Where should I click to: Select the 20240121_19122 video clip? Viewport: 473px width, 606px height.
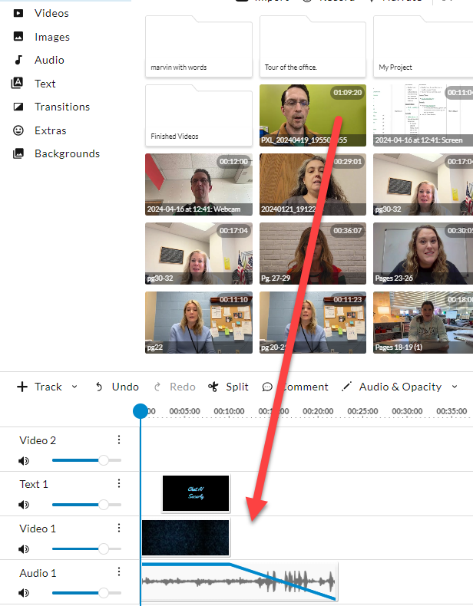point(313,184)
